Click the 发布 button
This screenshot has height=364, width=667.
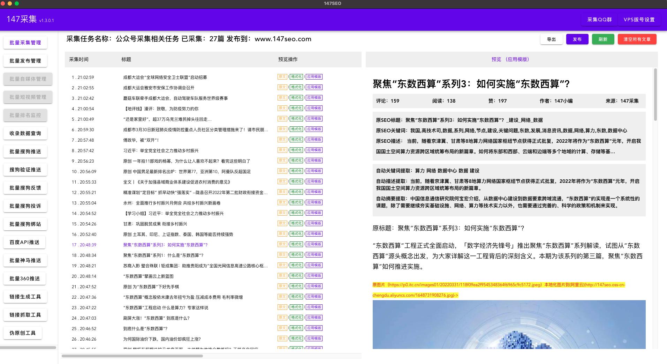577,39
